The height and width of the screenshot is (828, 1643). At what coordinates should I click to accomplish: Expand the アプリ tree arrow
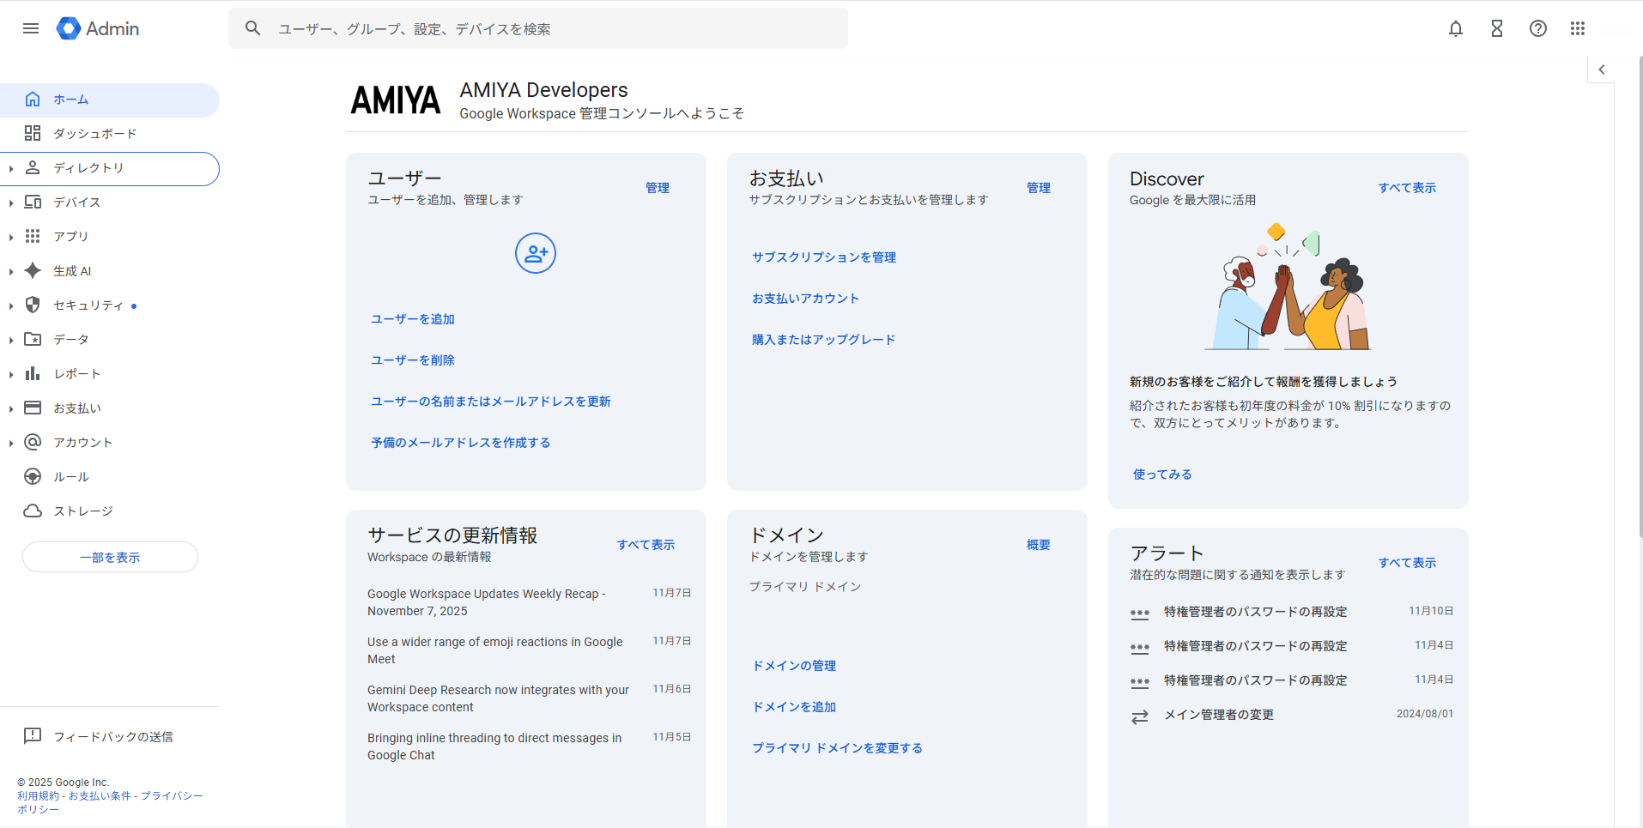[x=11, y=238]
